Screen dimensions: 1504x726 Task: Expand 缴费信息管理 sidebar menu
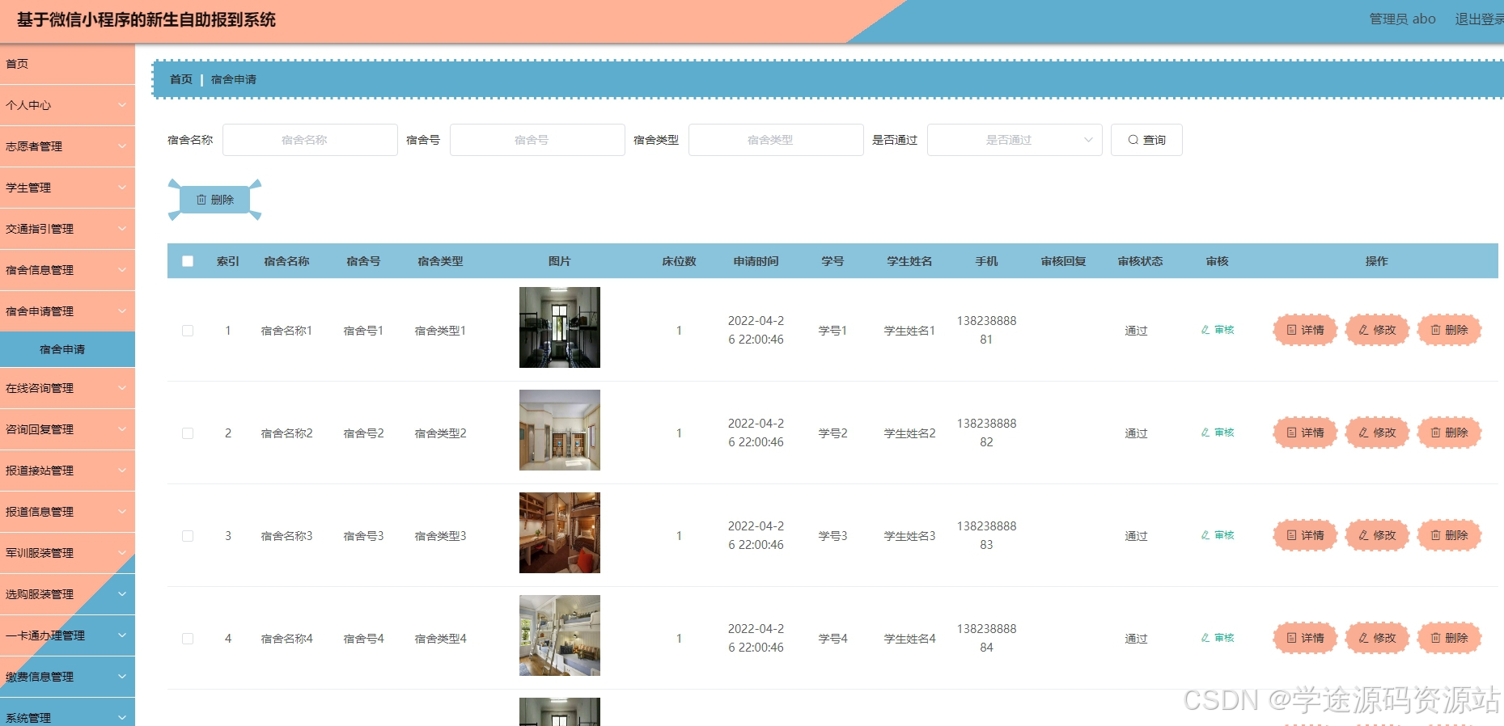tap(67, 677)
